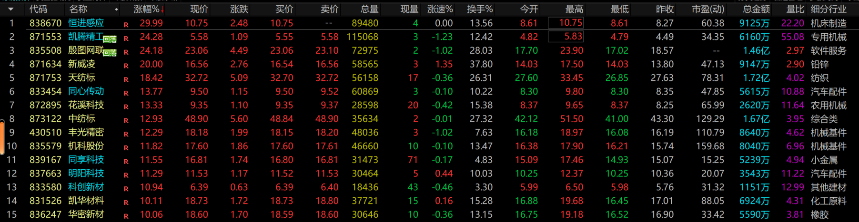859x222 pixels.
Task: Click total amount 9125万 for 恒进感应
Action: (754, 23)
